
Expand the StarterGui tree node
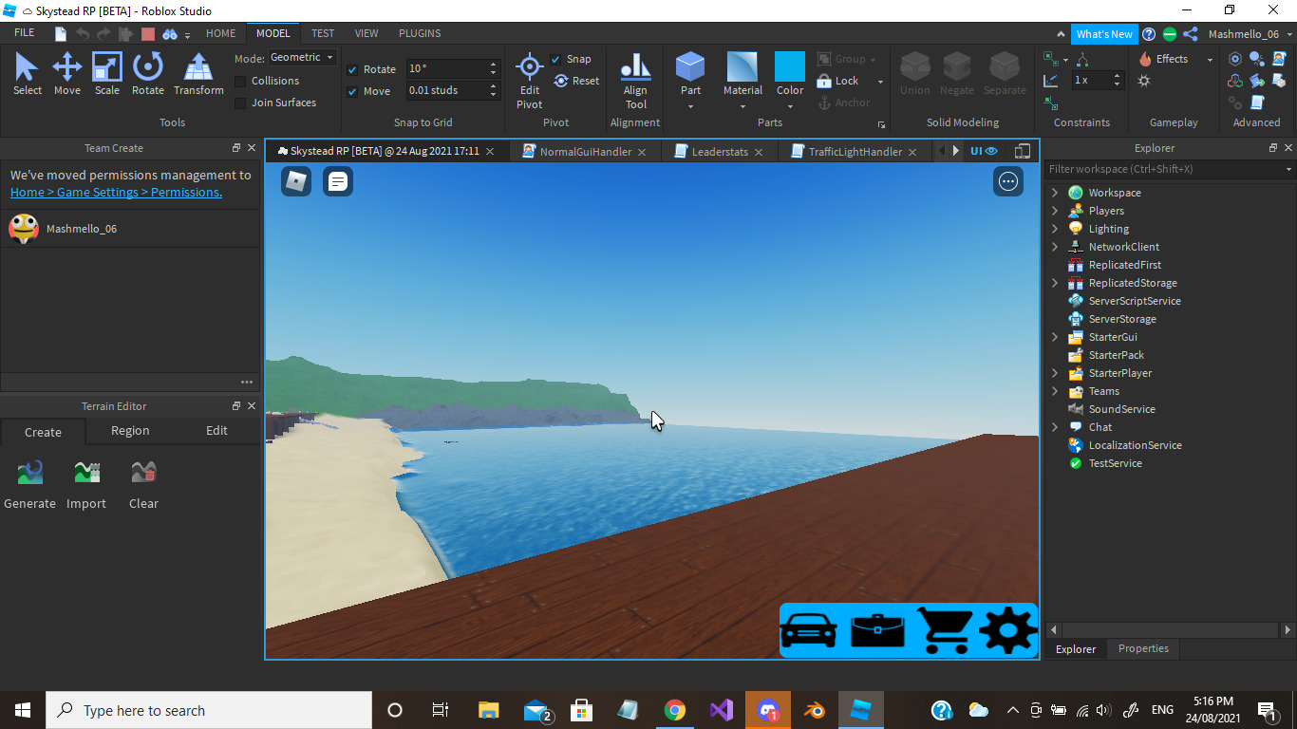tap(1055, 337)
